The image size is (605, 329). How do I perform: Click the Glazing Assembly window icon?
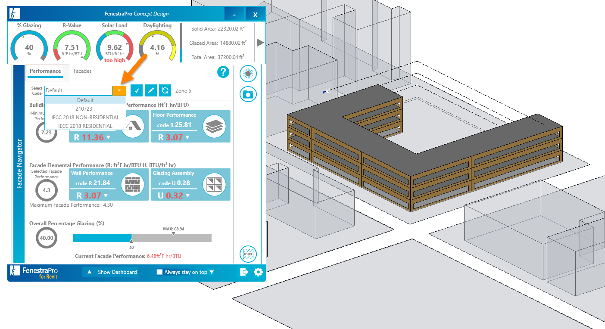[x=214, y=184]
